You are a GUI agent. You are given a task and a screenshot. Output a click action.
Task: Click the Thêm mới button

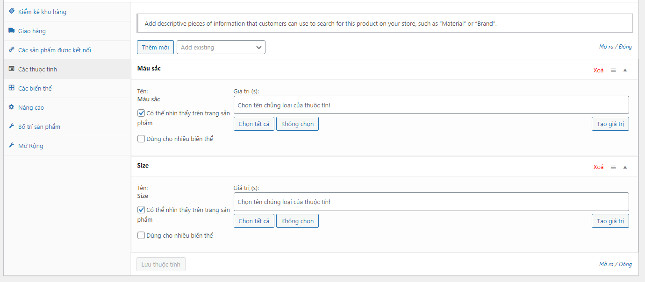pos(155,47)
